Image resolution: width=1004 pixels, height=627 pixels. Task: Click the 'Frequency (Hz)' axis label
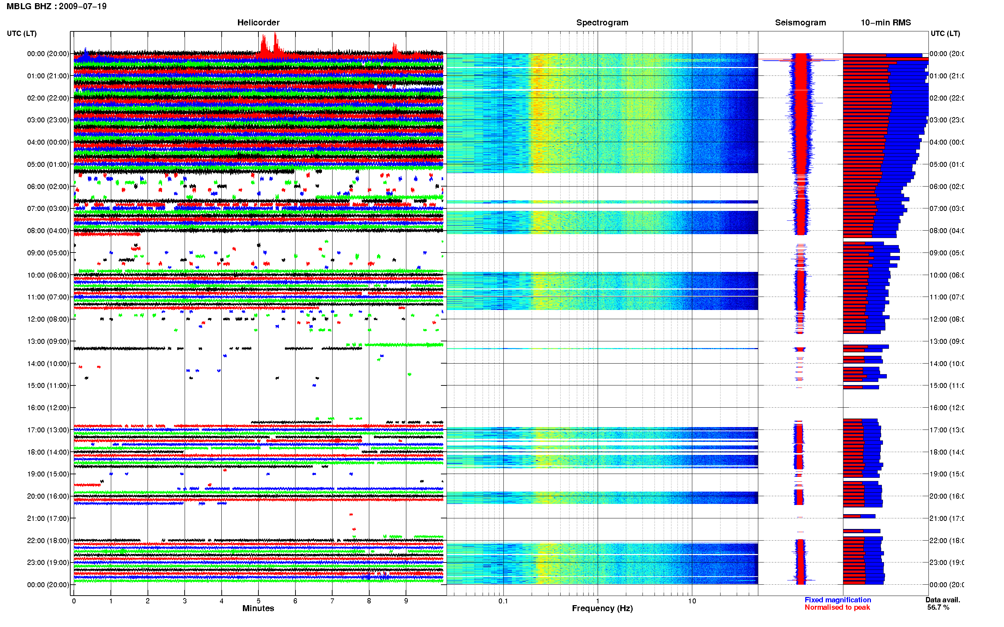pyautogui.click(x=602, y=608)
